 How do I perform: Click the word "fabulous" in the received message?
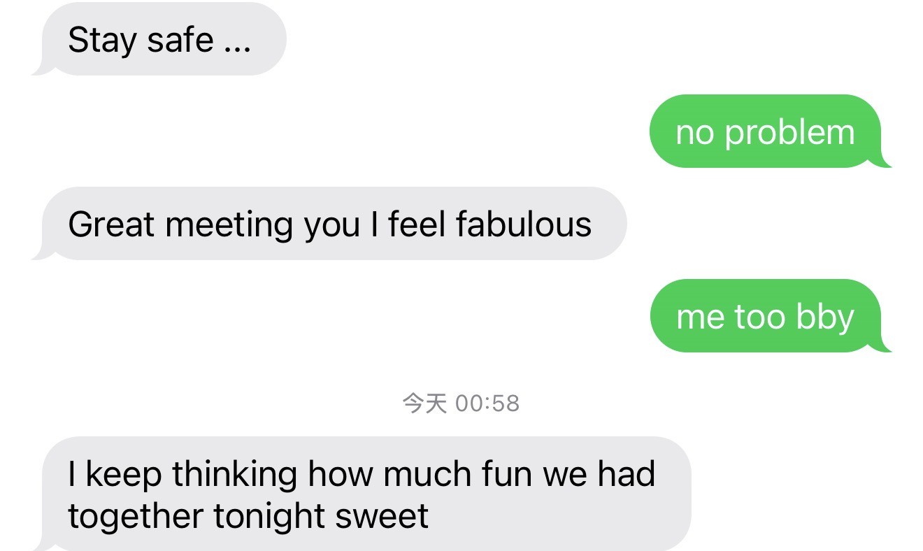pos(524,224)
